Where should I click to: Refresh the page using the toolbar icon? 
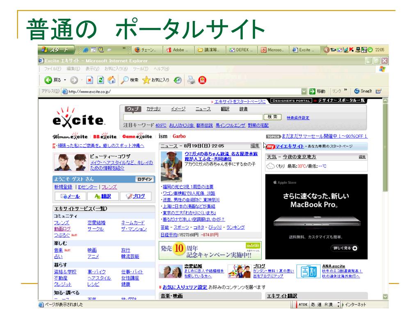[x=100, y=80]
